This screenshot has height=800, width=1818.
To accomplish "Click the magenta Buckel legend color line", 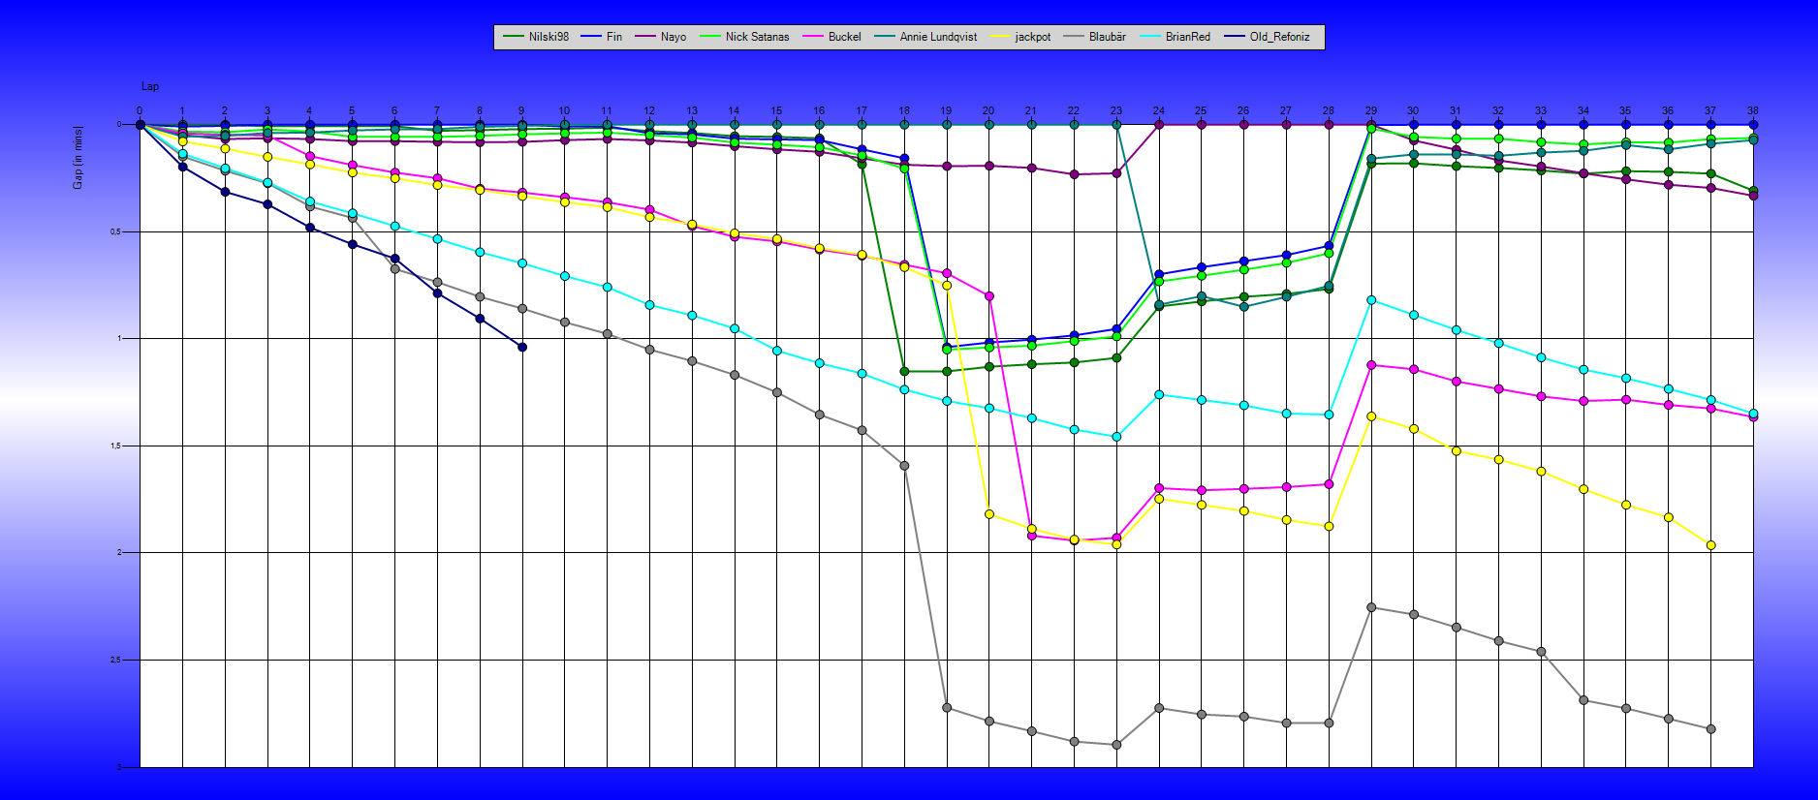I will click(814, 37).
